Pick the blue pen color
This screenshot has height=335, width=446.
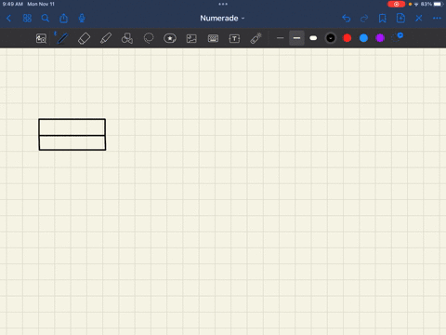(363, 38)
